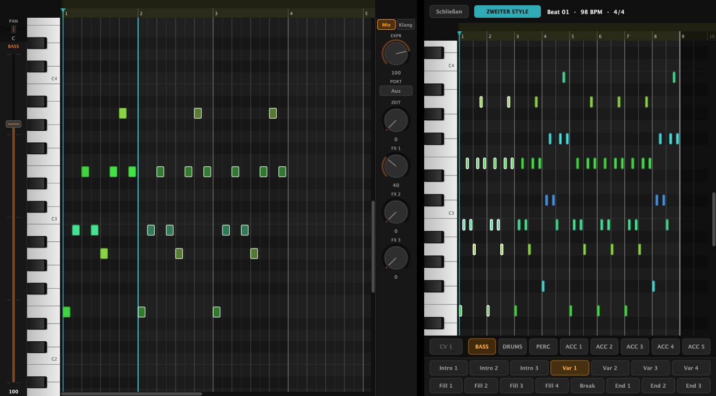Select the ACC 4 track button
716x396 pixels.
coord(665,346)
